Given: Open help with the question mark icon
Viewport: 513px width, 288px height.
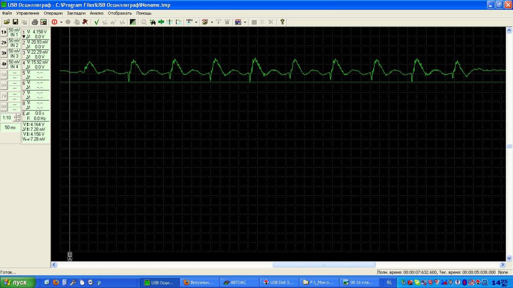Looking at the screenshot, I should [x=282, y=22].
